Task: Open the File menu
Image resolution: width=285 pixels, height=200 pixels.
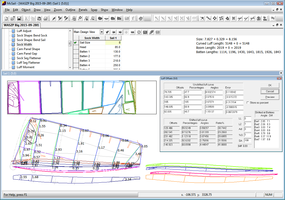Action: coord(7,10)
